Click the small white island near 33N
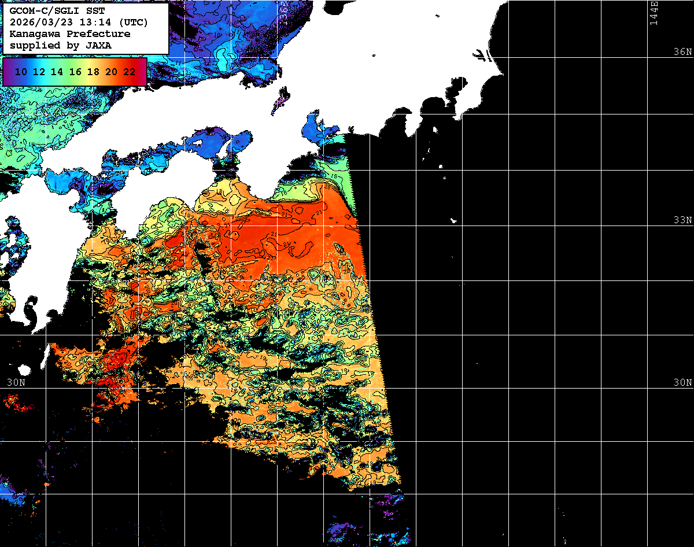The image size is (694, 547). tap(454, 220)
